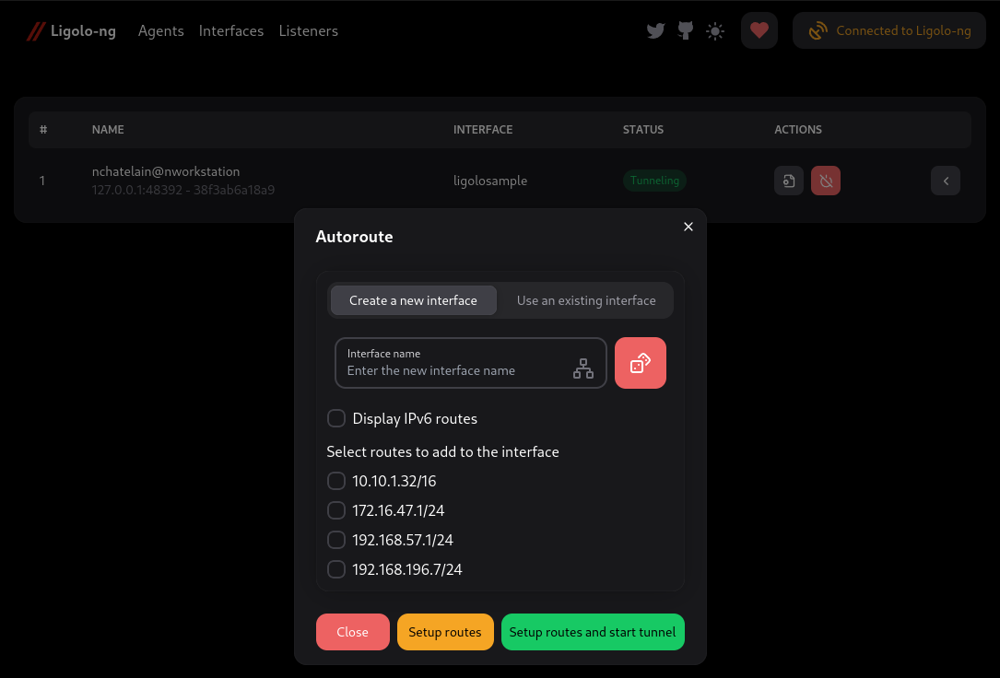
Task: Open the GitHub repository icon
Action: [x=686, y=30]
